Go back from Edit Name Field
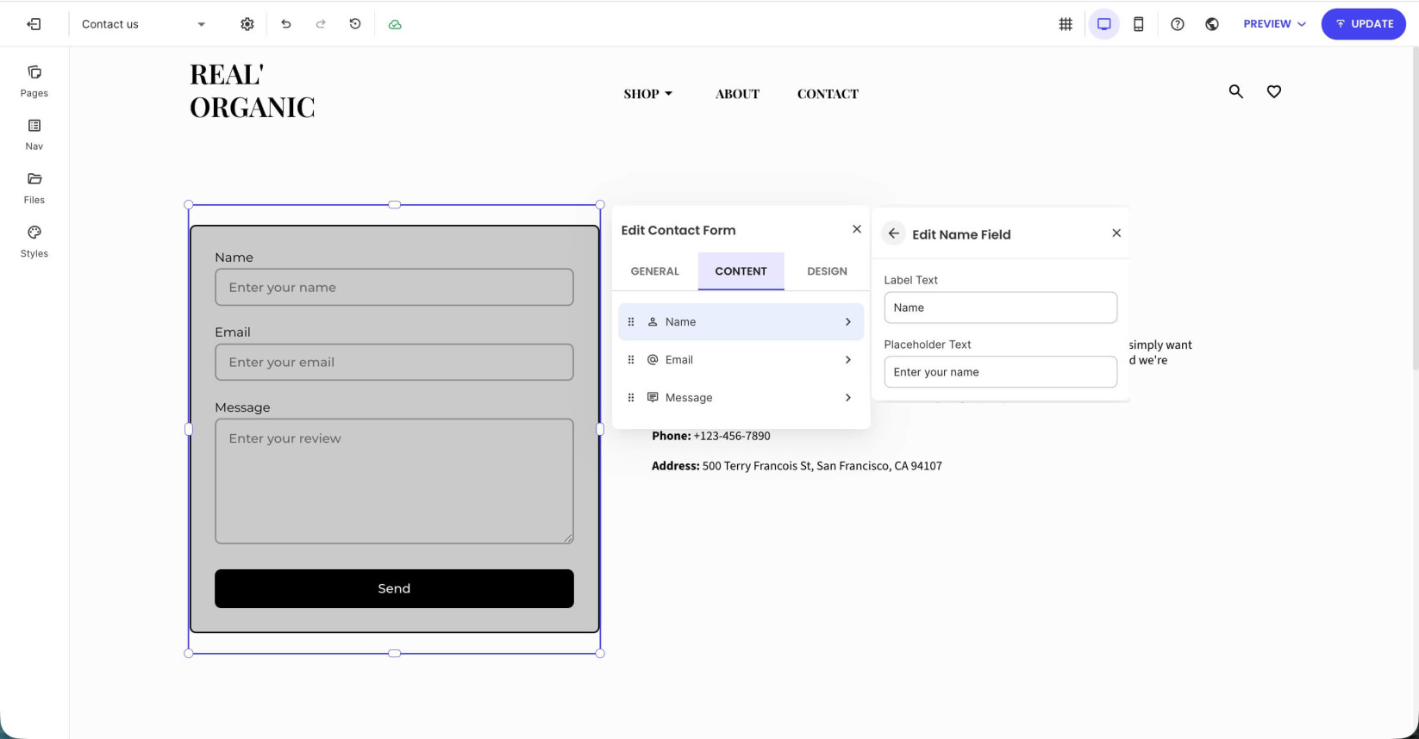1419x739 pixels. 894,233
